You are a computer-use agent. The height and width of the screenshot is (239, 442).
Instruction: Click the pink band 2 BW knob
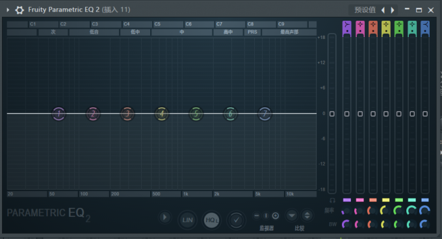[359, 224]
